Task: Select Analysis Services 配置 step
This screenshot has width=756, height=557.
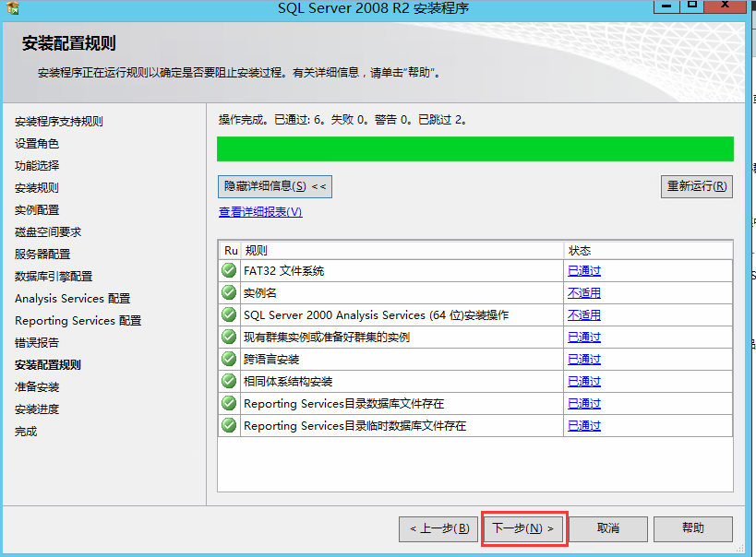Action: click(73, 299)
